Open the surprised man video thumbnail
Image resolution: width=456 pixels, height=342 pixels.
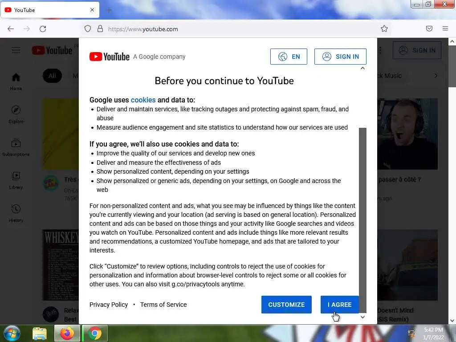click(x=407, y=134)
